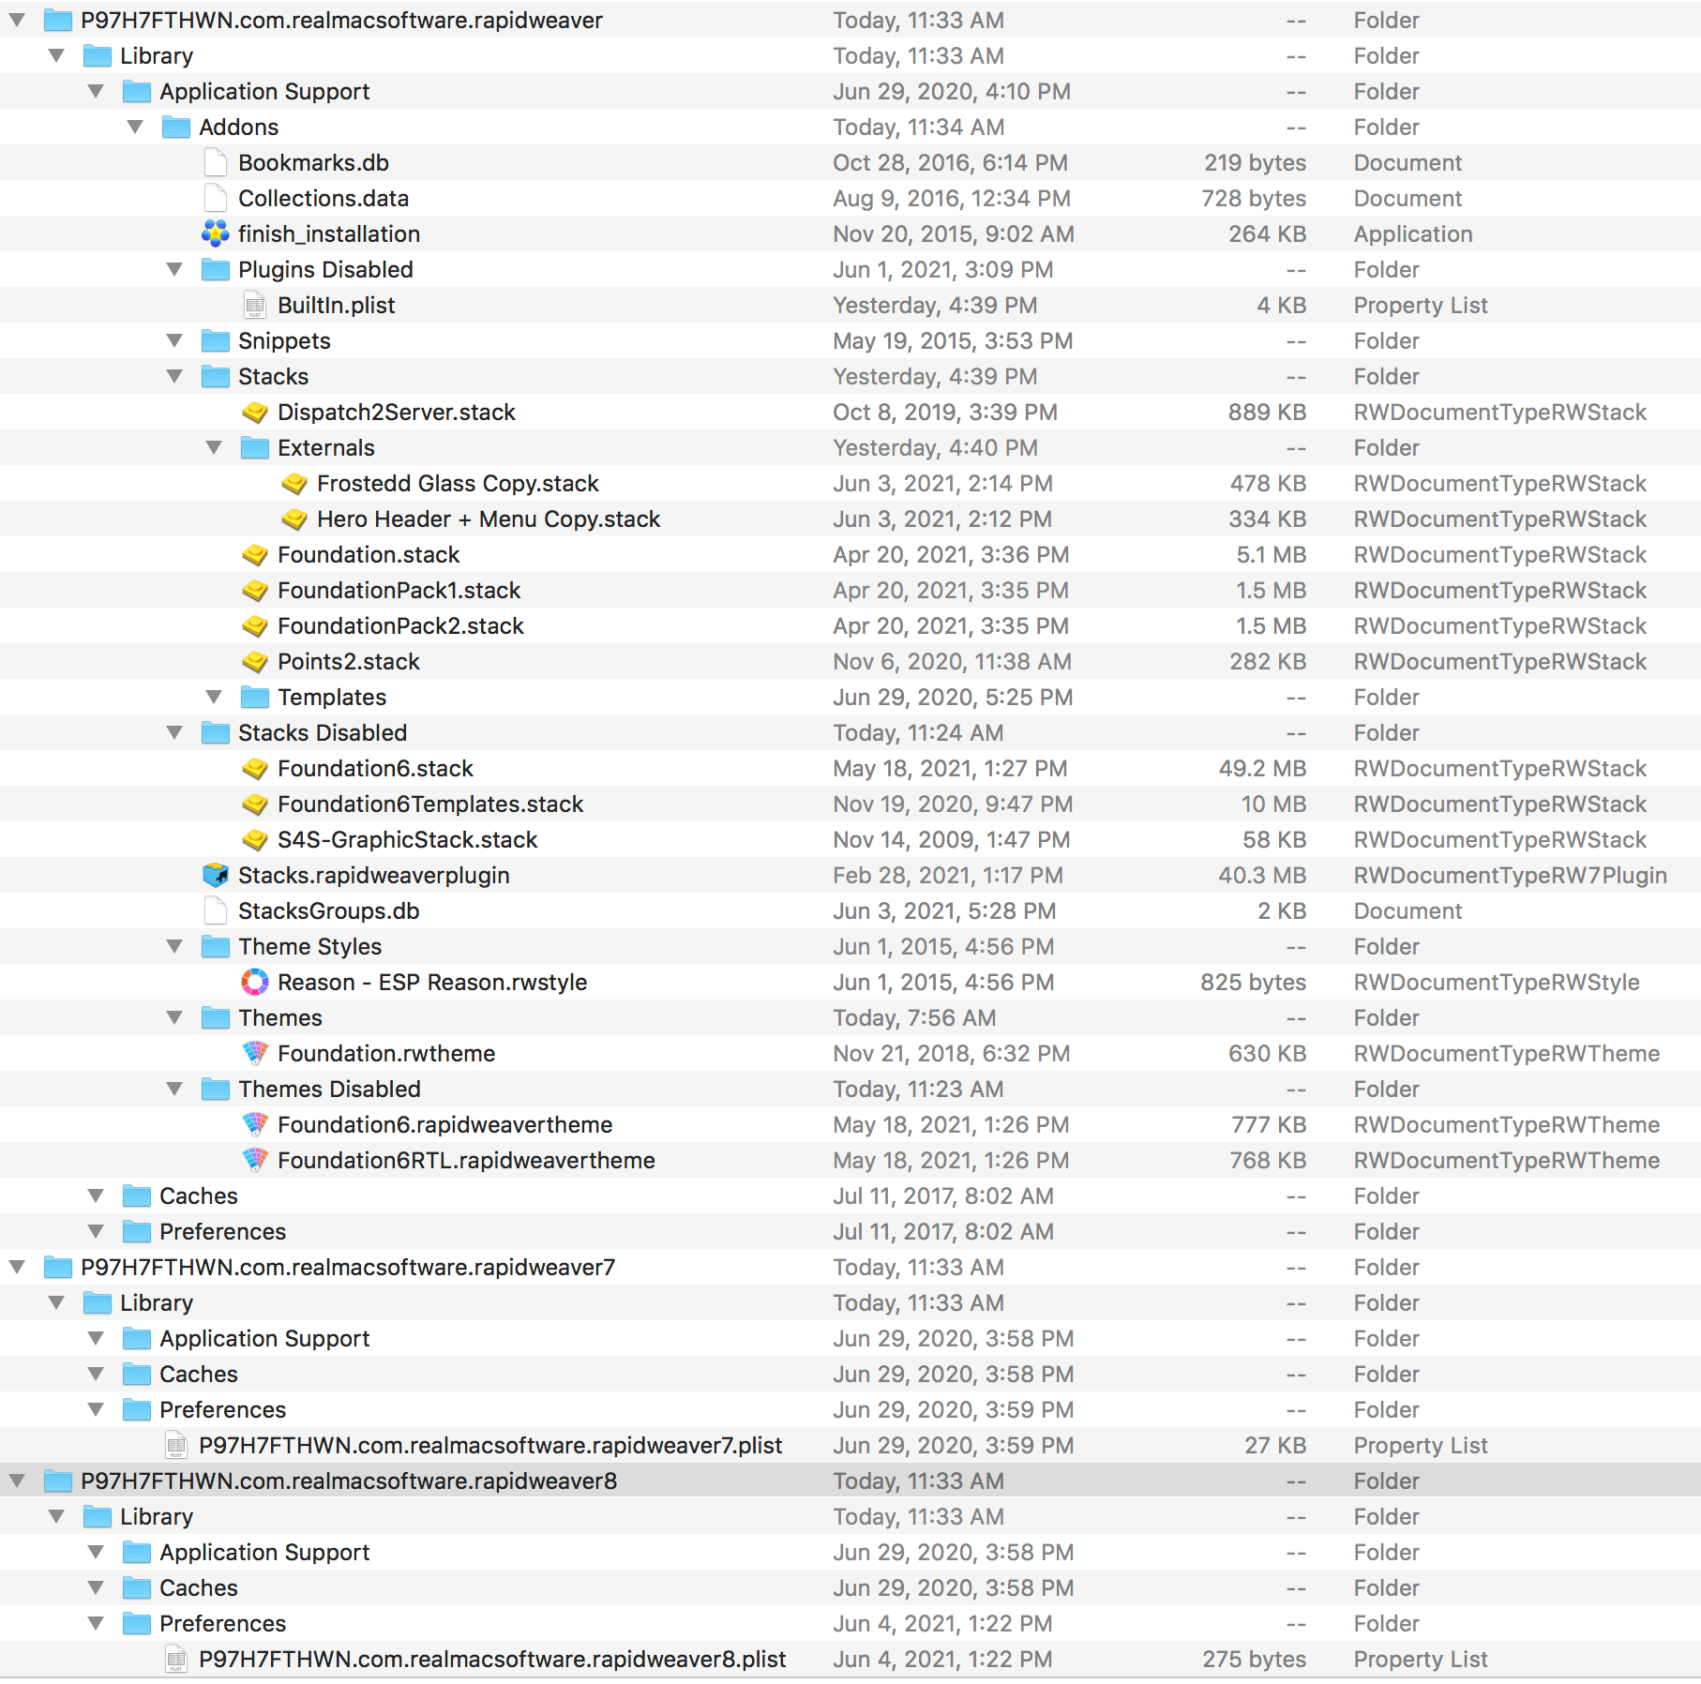Click the Points2.stack file icon

click(x=255, y=661)
